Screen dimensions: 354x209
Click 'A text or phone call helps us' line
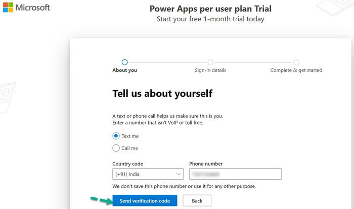point(167,116)
